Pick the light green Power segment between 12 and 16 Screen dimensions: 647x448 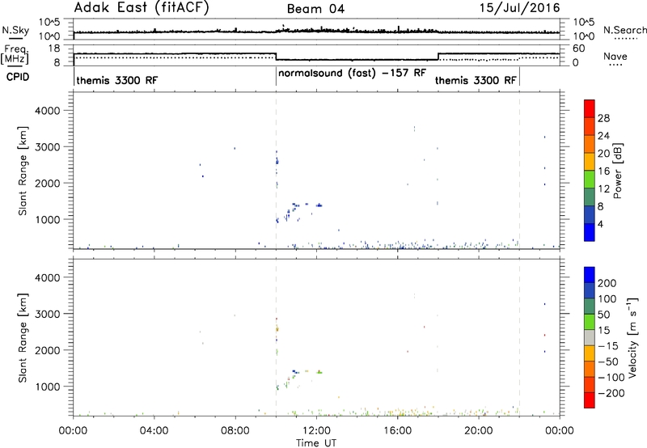click(590, 180)
